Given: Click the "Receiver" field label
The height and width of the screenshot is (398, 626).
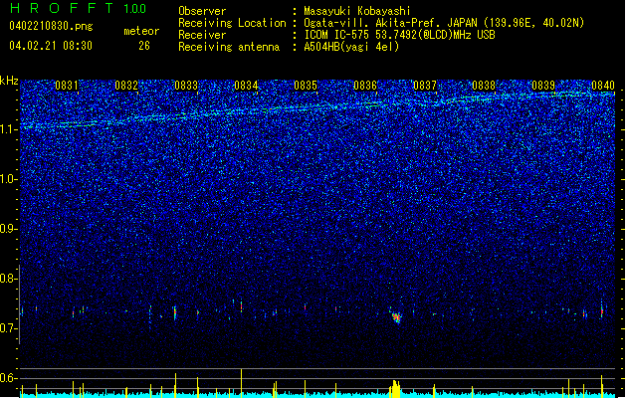Looking at the screenshot, I should pos(202,35).
